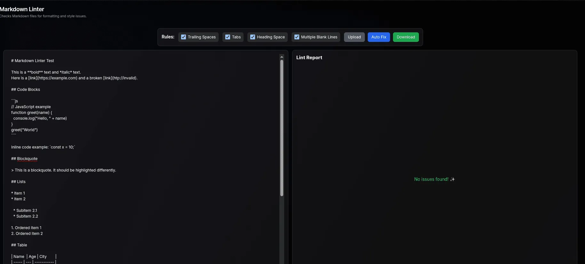
Task: Click the editor scrollbar up arrow
Action: click(x=282, y=57)
